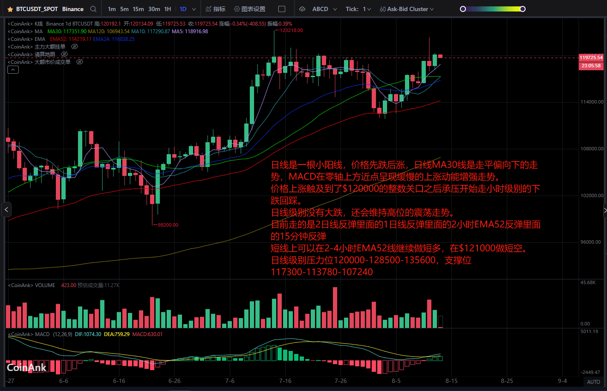Click the MA5: 118916.98 value
This screenshot has width=607, height=391.
coord(190,31)
